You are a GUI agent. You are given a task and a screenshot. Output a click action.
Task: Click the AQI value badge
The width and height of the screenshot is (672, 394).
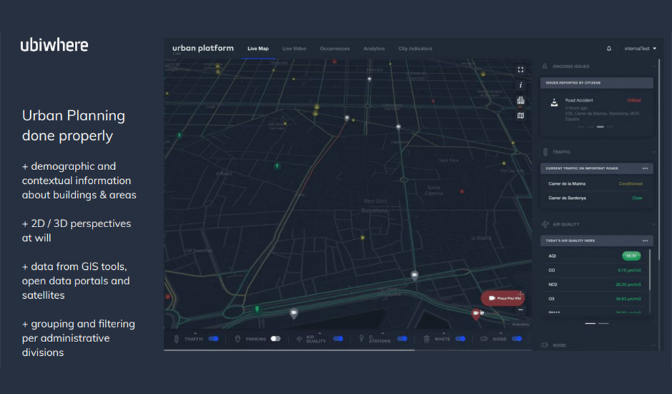631,256
